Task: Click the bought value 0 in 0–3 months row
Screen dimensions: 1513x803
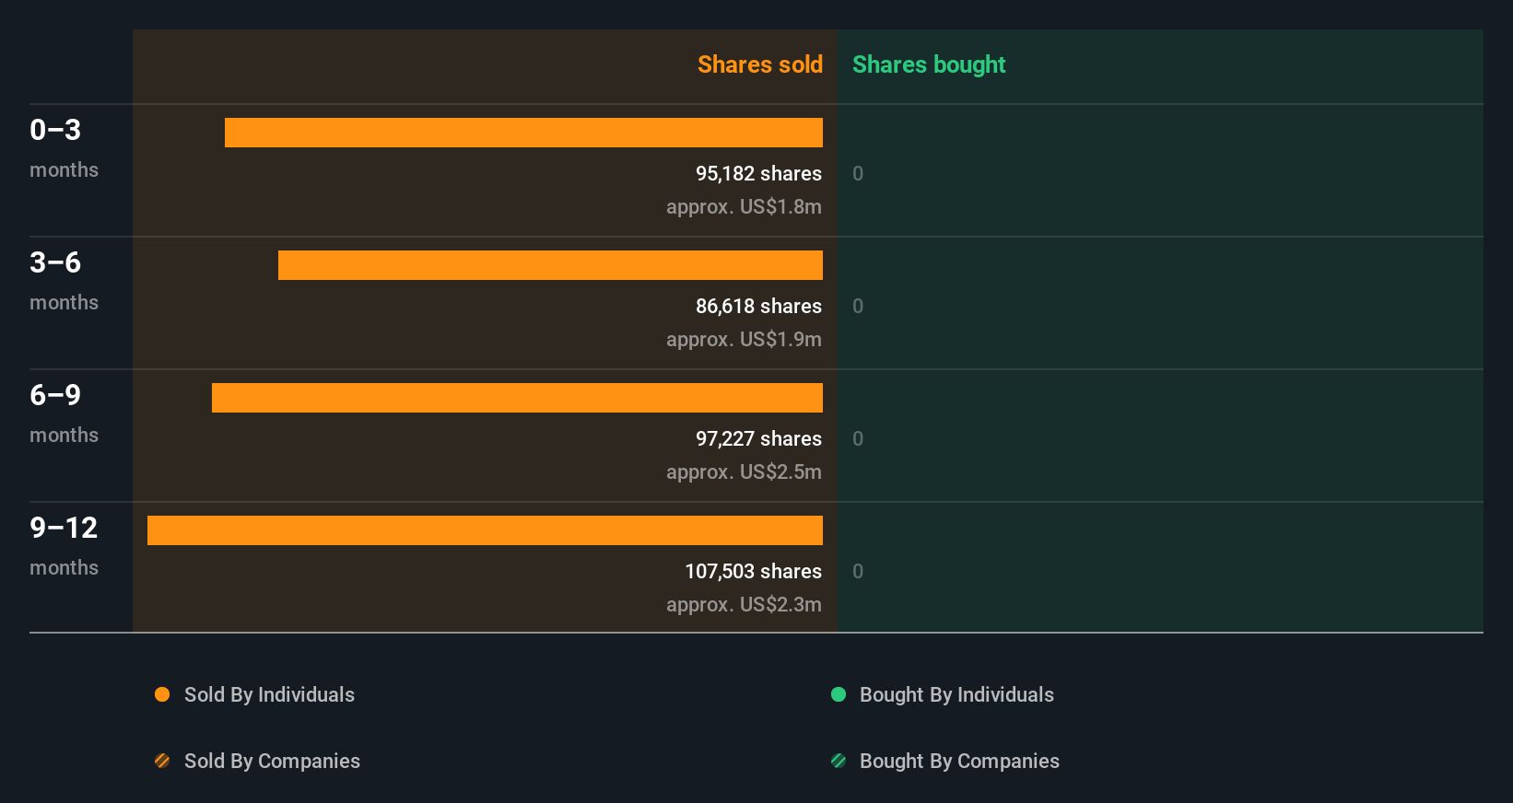Action: (x=858, y=173)
